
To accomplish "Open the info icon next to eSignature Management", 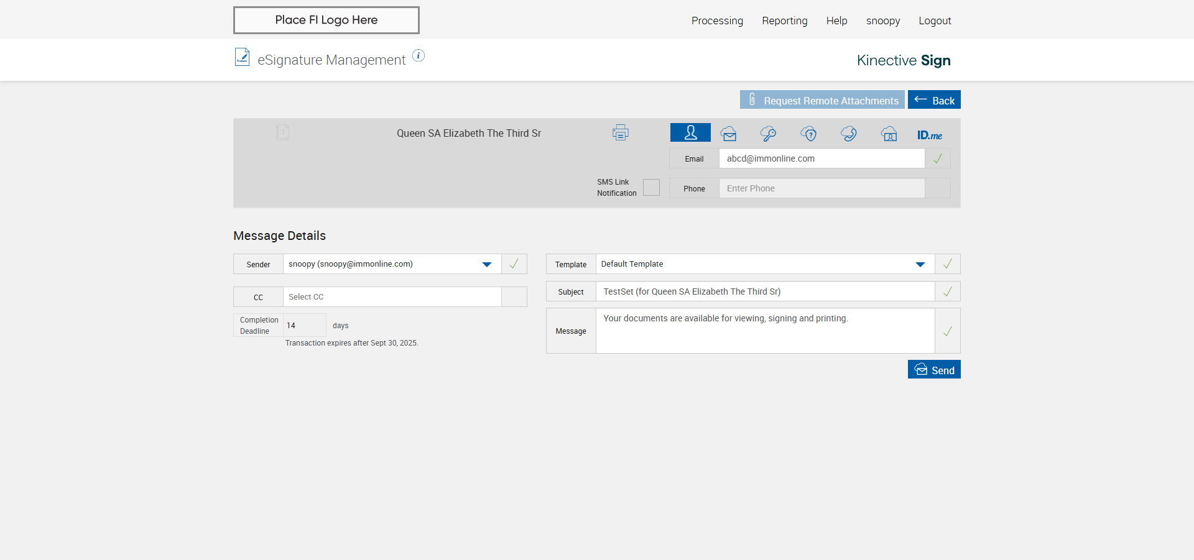I will click(419, 56).
